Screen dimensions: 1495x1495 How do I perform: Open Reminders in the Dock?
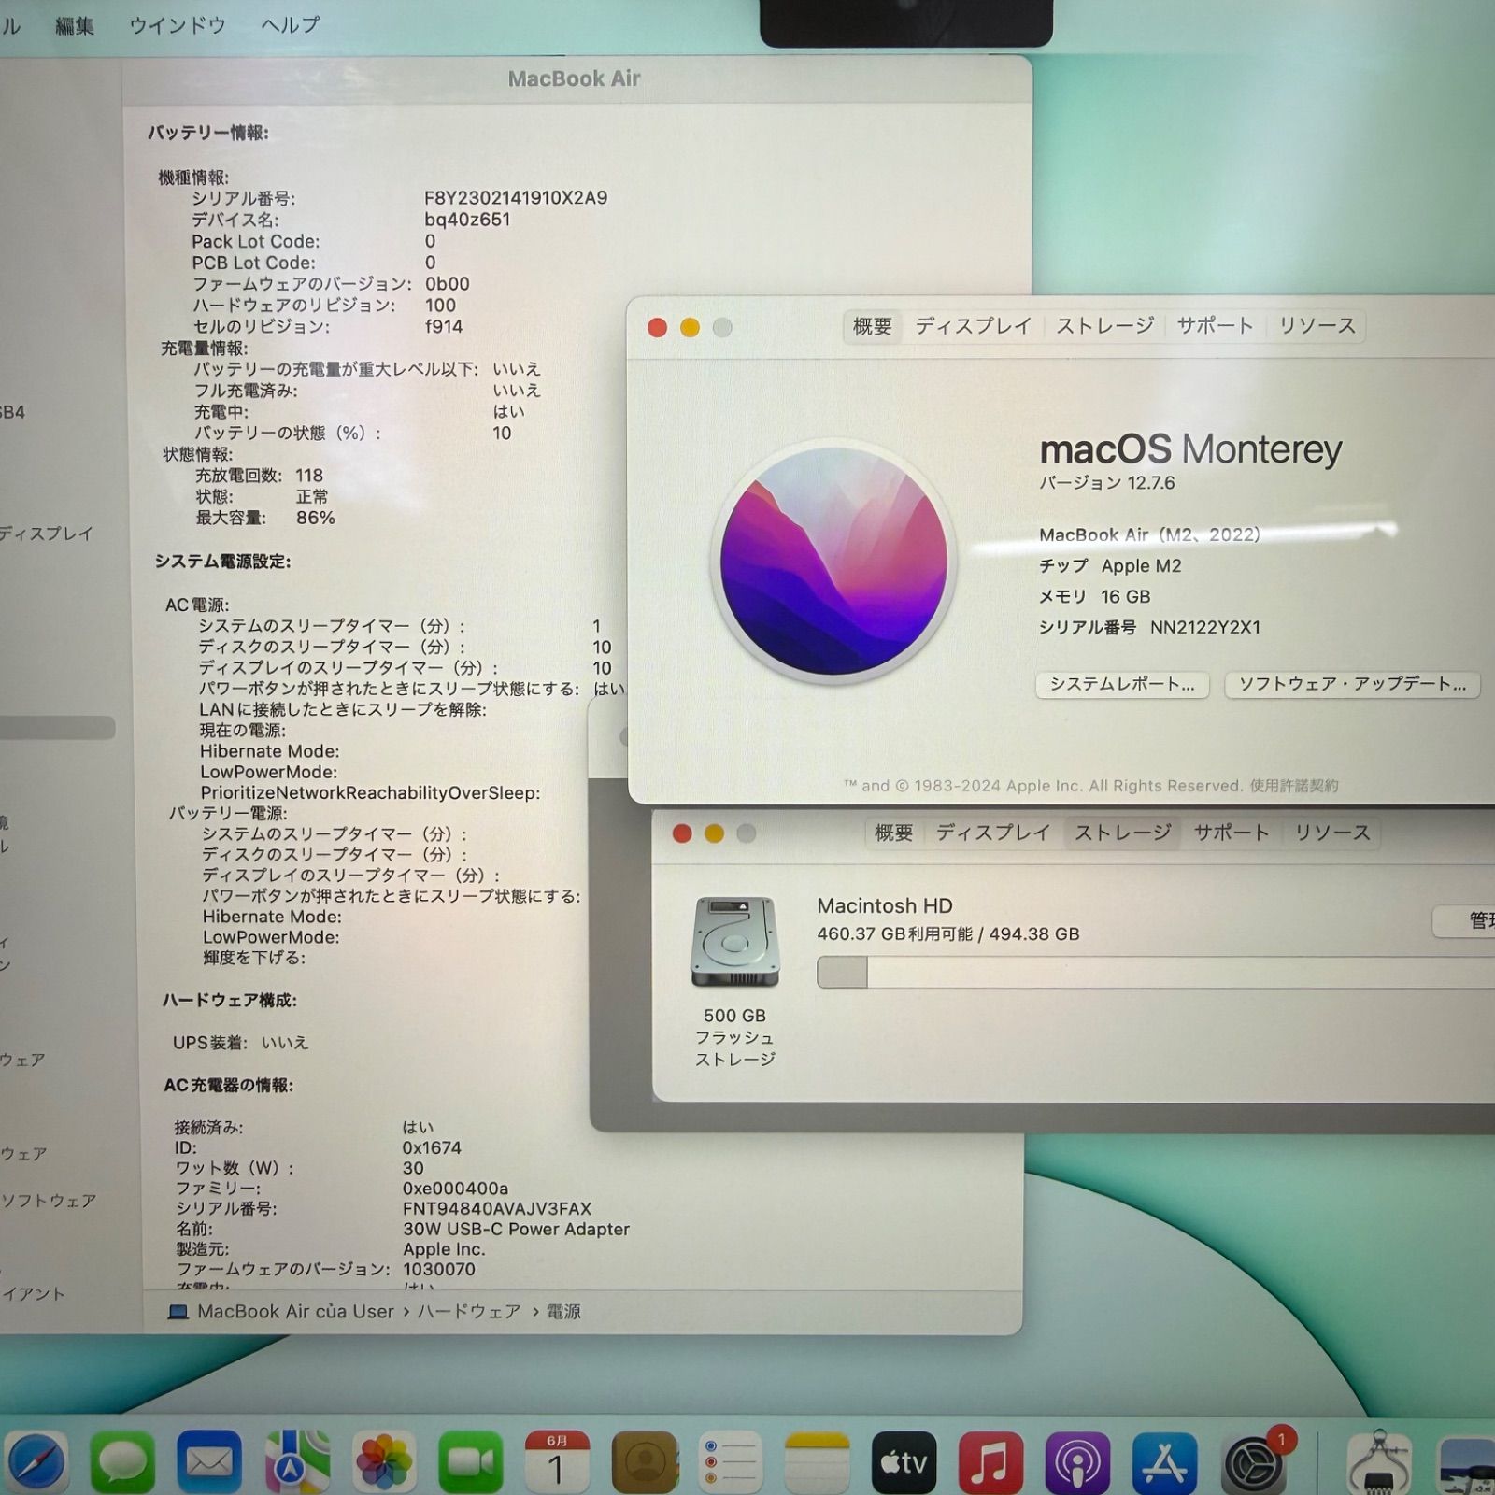pos(731,1461)
